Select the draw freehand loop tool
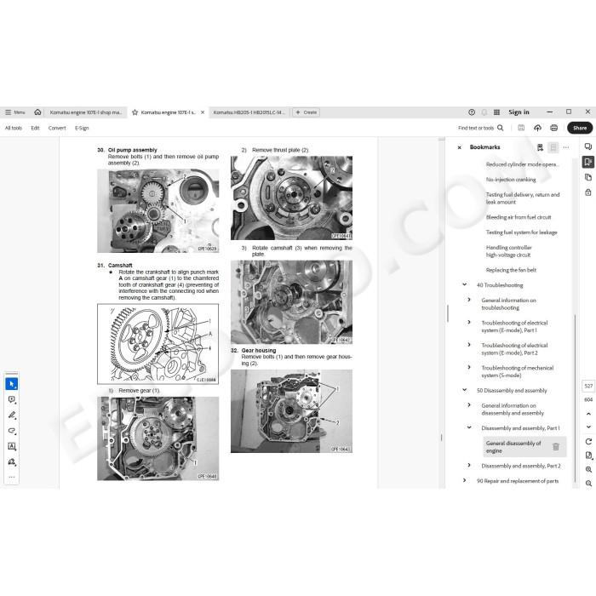This screenshot has height=596, width=596. click(12, 431)
